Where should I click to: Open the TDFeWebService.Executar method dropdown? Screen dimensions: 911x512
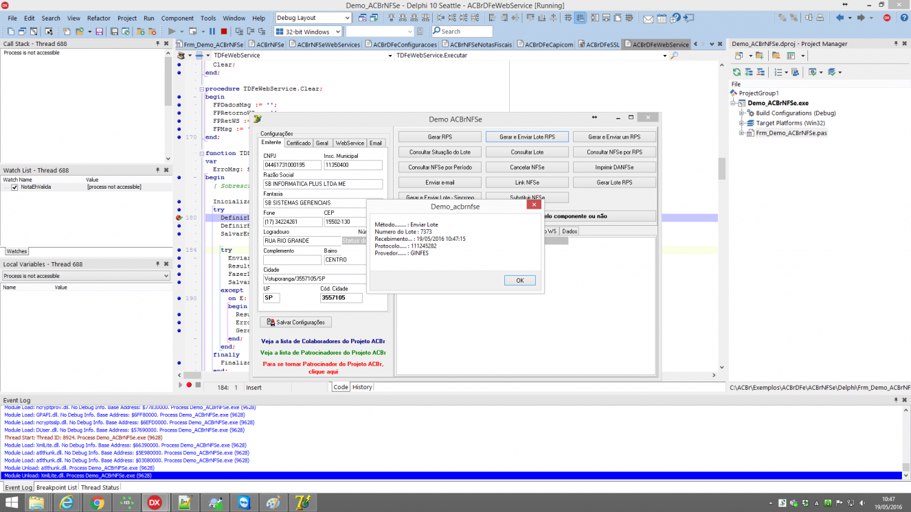[x=665, y=55]
